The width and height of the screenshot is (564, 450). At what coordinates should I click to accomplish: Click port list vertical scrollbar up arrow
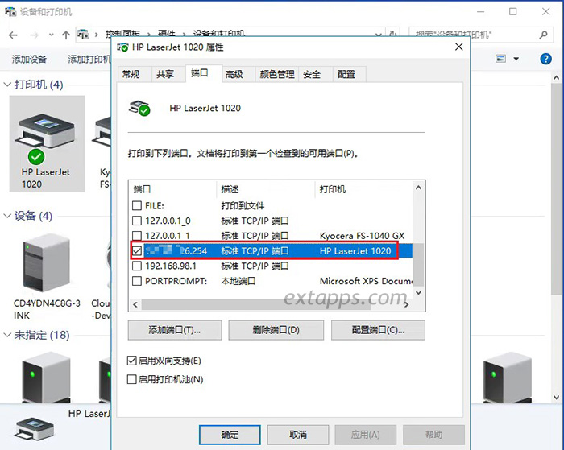(x=418, y=188)
